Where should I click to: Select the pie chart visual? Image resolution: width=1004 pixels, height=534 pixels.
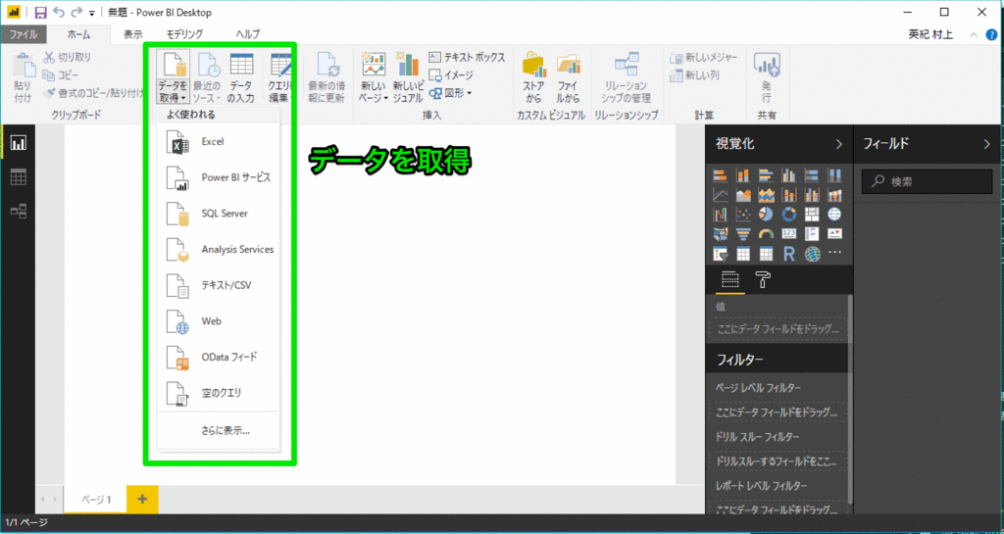[x=766, y=215]
